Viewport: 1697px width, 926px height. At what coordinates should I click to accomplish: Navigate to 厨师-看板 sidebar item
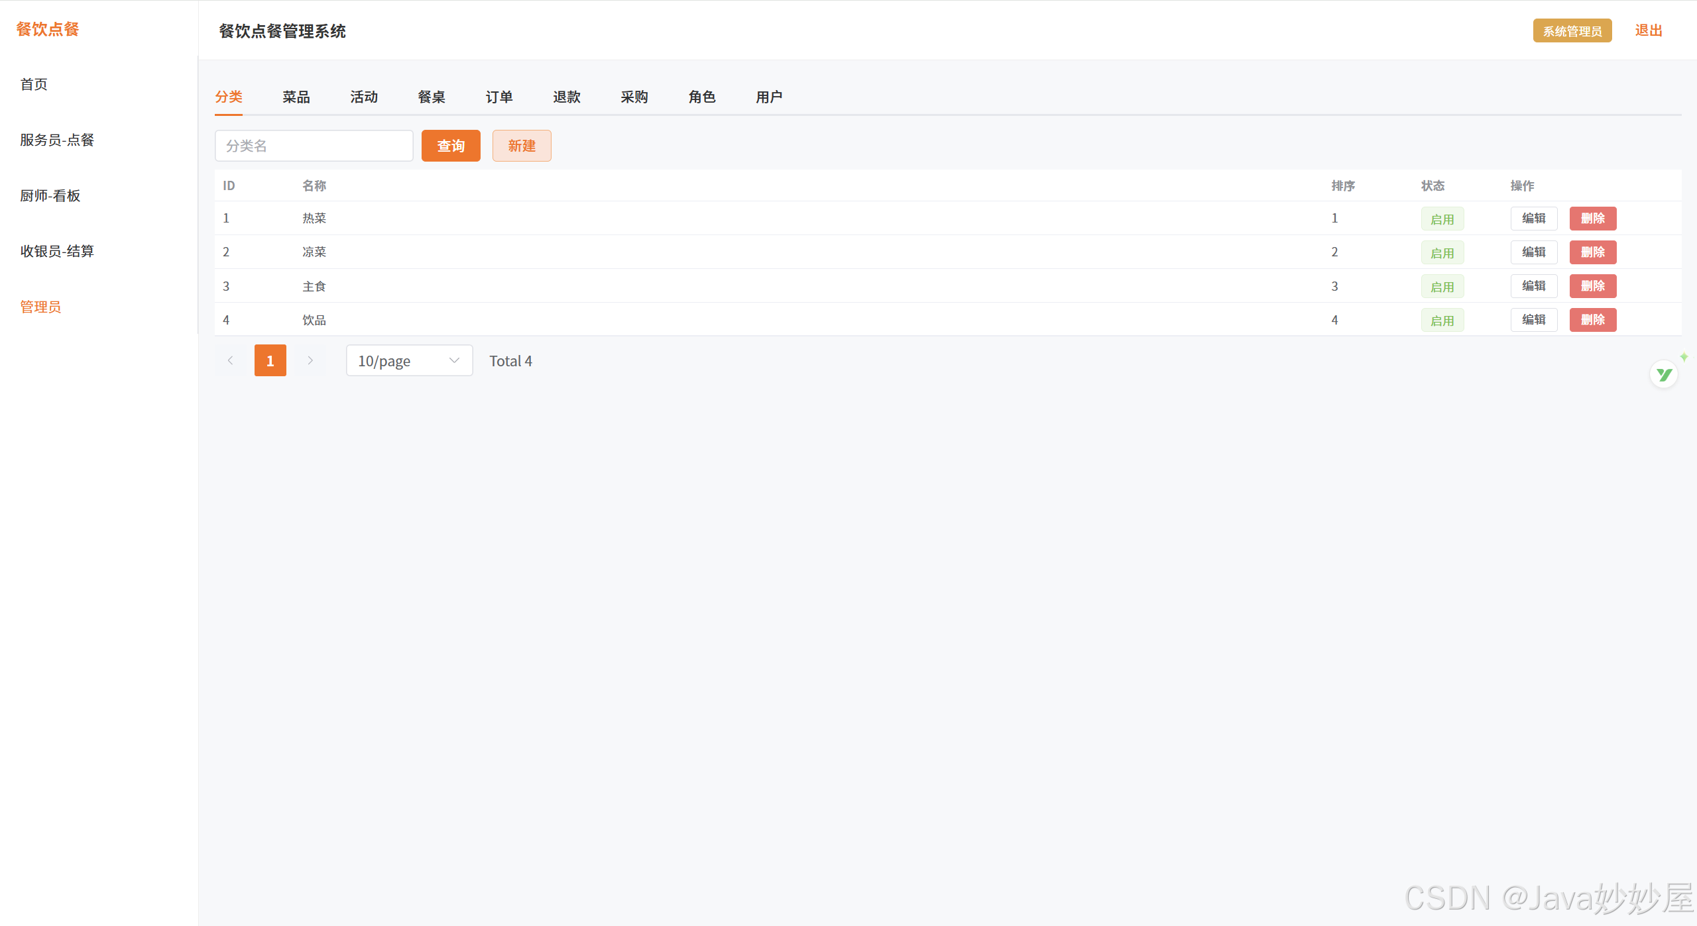[50, 195]
